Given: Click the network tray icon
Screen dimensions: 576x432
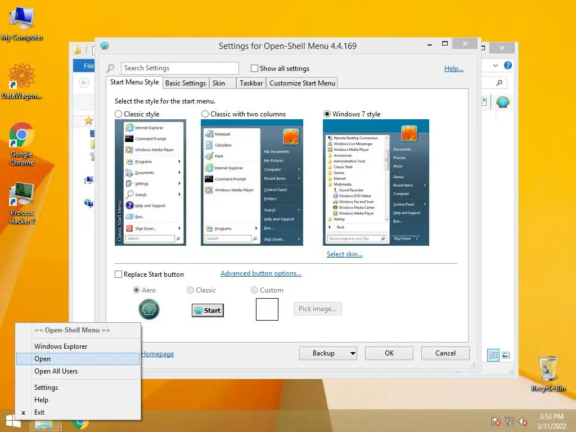Looking at the screenshot, I should (x=510, y=421).
